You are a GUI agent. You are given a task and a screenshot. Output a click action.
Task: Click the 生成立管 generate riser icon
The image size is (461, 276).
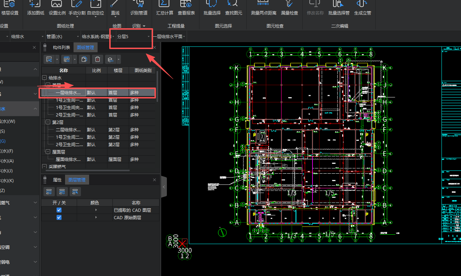click(362, 4)
